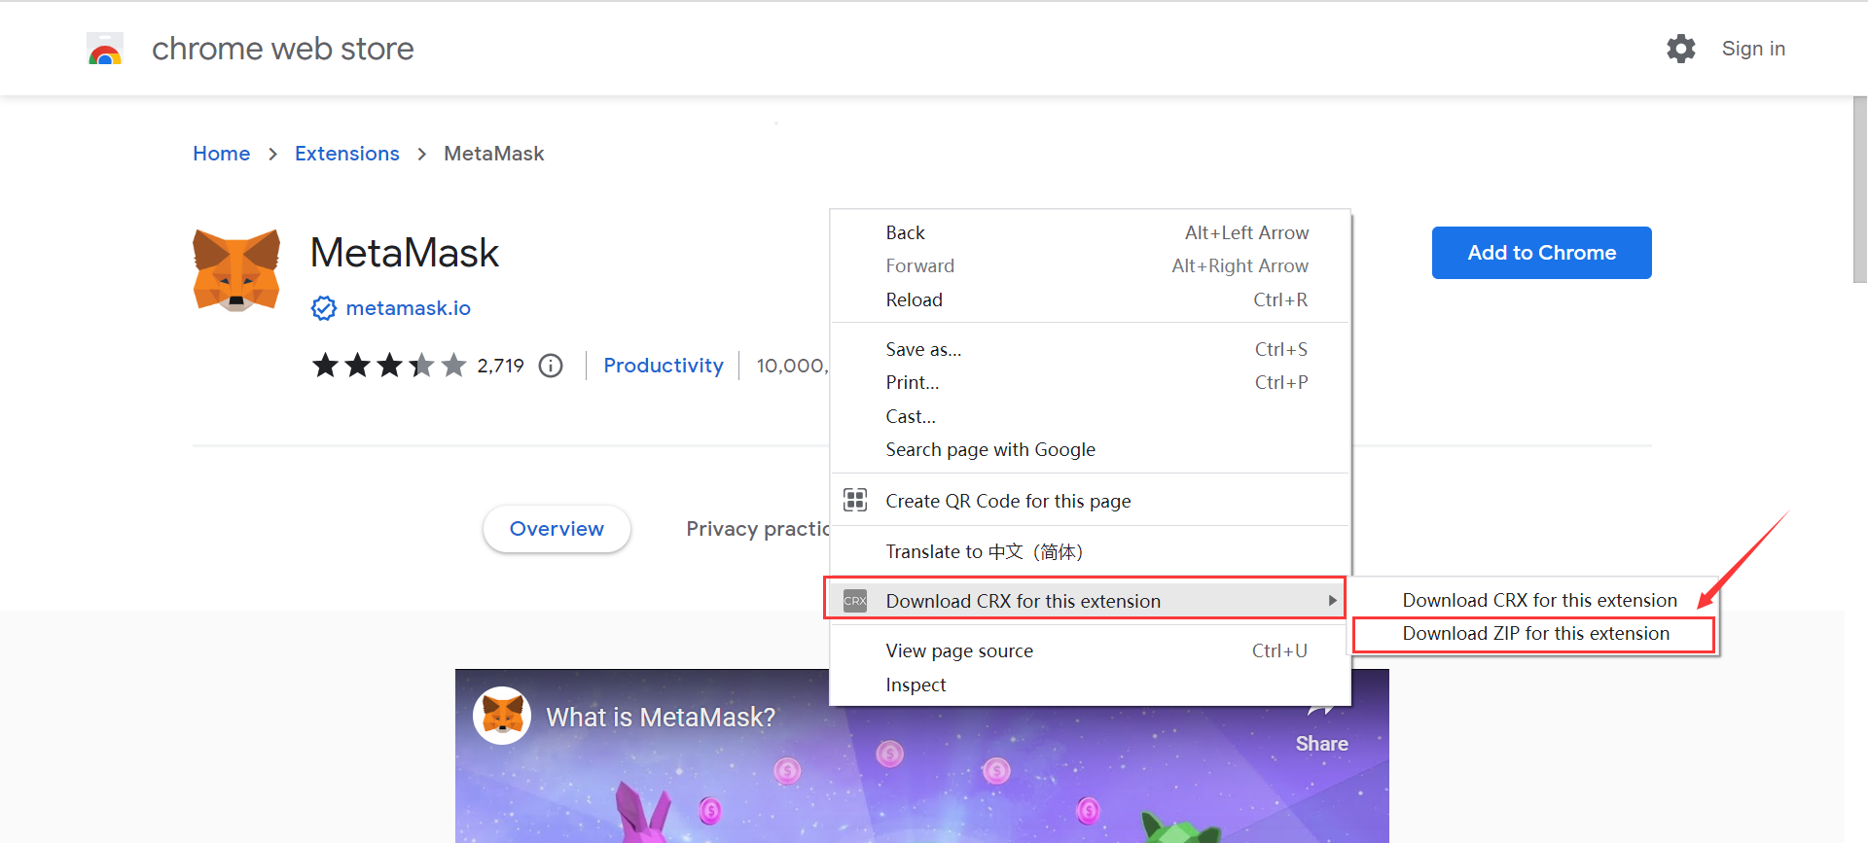This screenshot has height=843, width=1868.
Task: Click the MetaMask video thumbnail
Action: pos(921,755)
